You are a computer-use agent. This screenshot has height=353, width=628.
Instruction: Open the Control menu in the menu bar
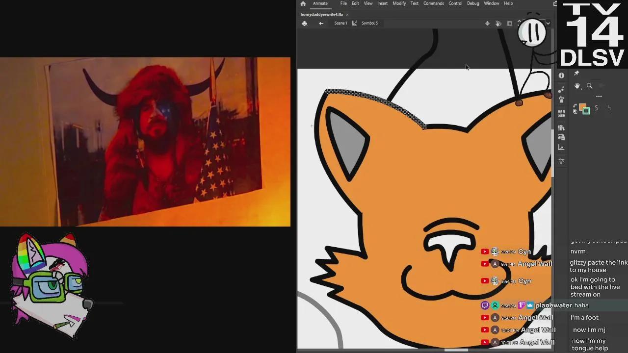[455, 3]
